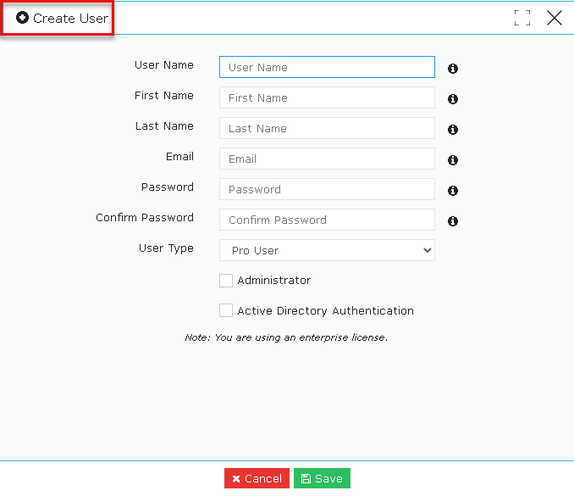The width and height of the screenshot is (574, 496).
Task: Click the Cancel button
Action: pyautogui.click(x=257, y=478)
